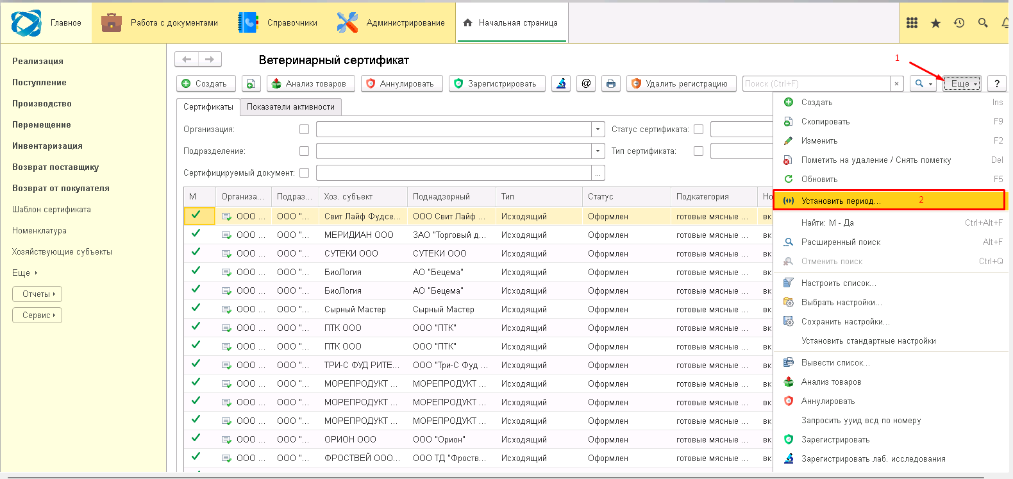
Task: Go forward with right arrow button
Action: (210, 60)
